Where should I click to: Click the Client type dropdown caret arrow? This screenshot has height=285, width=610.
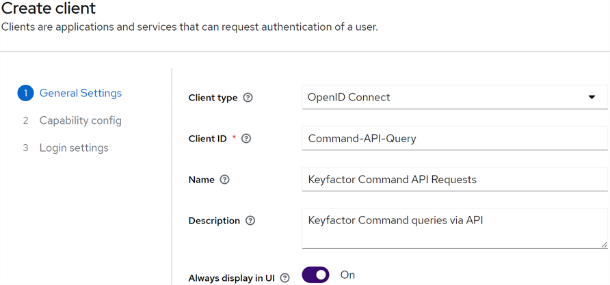click(592, 97)
